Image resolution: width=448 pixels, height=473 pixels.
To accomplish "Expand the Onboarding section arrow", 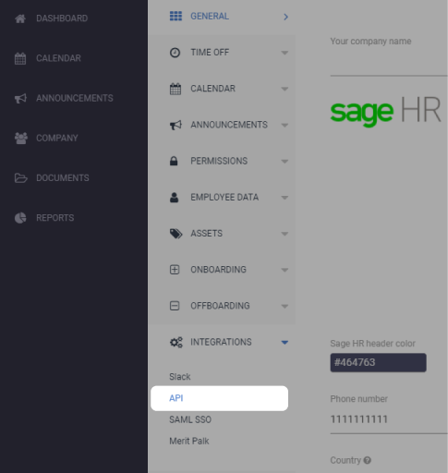I will click(x=285, y=270).
